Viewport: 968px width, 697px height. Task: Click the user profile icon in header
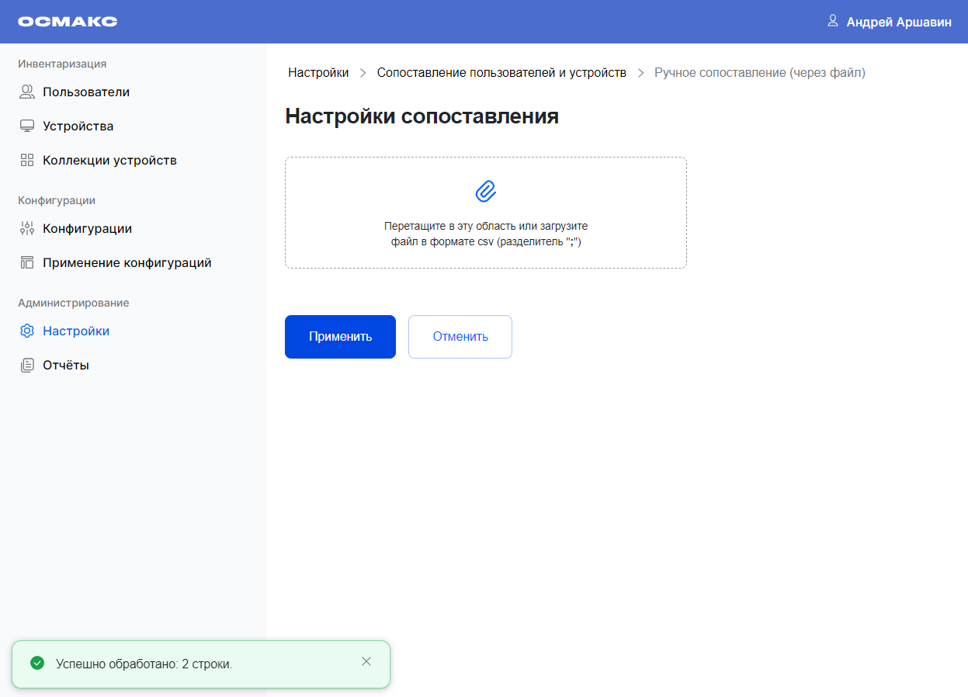pyautogui.click(x=833, y=21)
